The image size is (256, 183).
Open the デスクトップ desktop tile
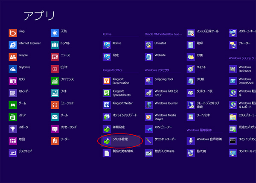[x=13, y=153]
